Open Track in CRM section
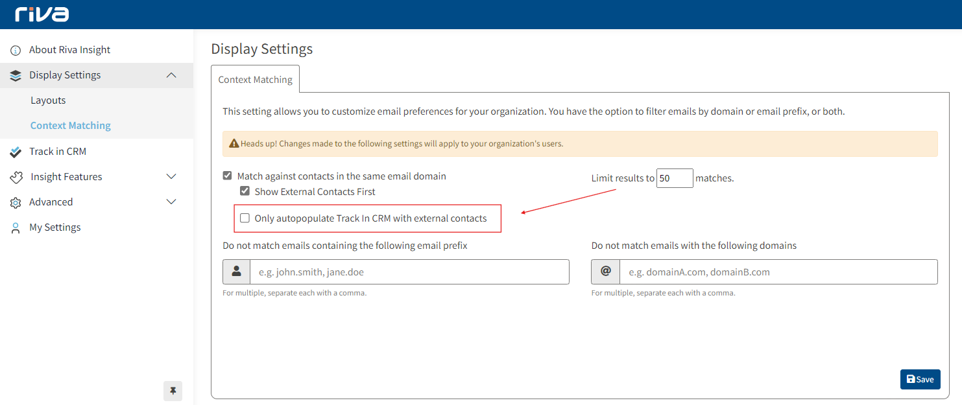Image resolution: width=962 pixels, height=405 pixels. (58, 152)
